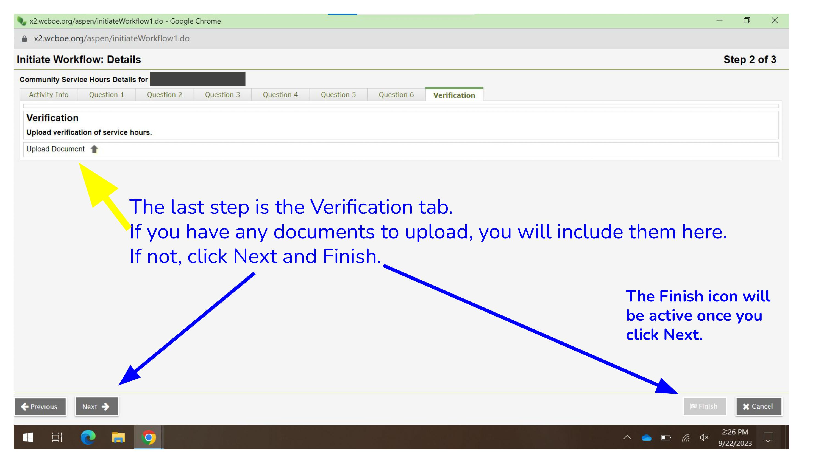The height and width of the screenshot is (463, 824).
Task: Click the Chrome icon in the taskbar
Action: coord(149,437)
